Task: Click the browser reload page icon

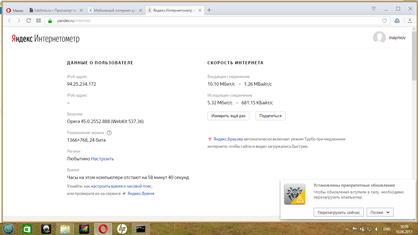Action: [29, 21]
